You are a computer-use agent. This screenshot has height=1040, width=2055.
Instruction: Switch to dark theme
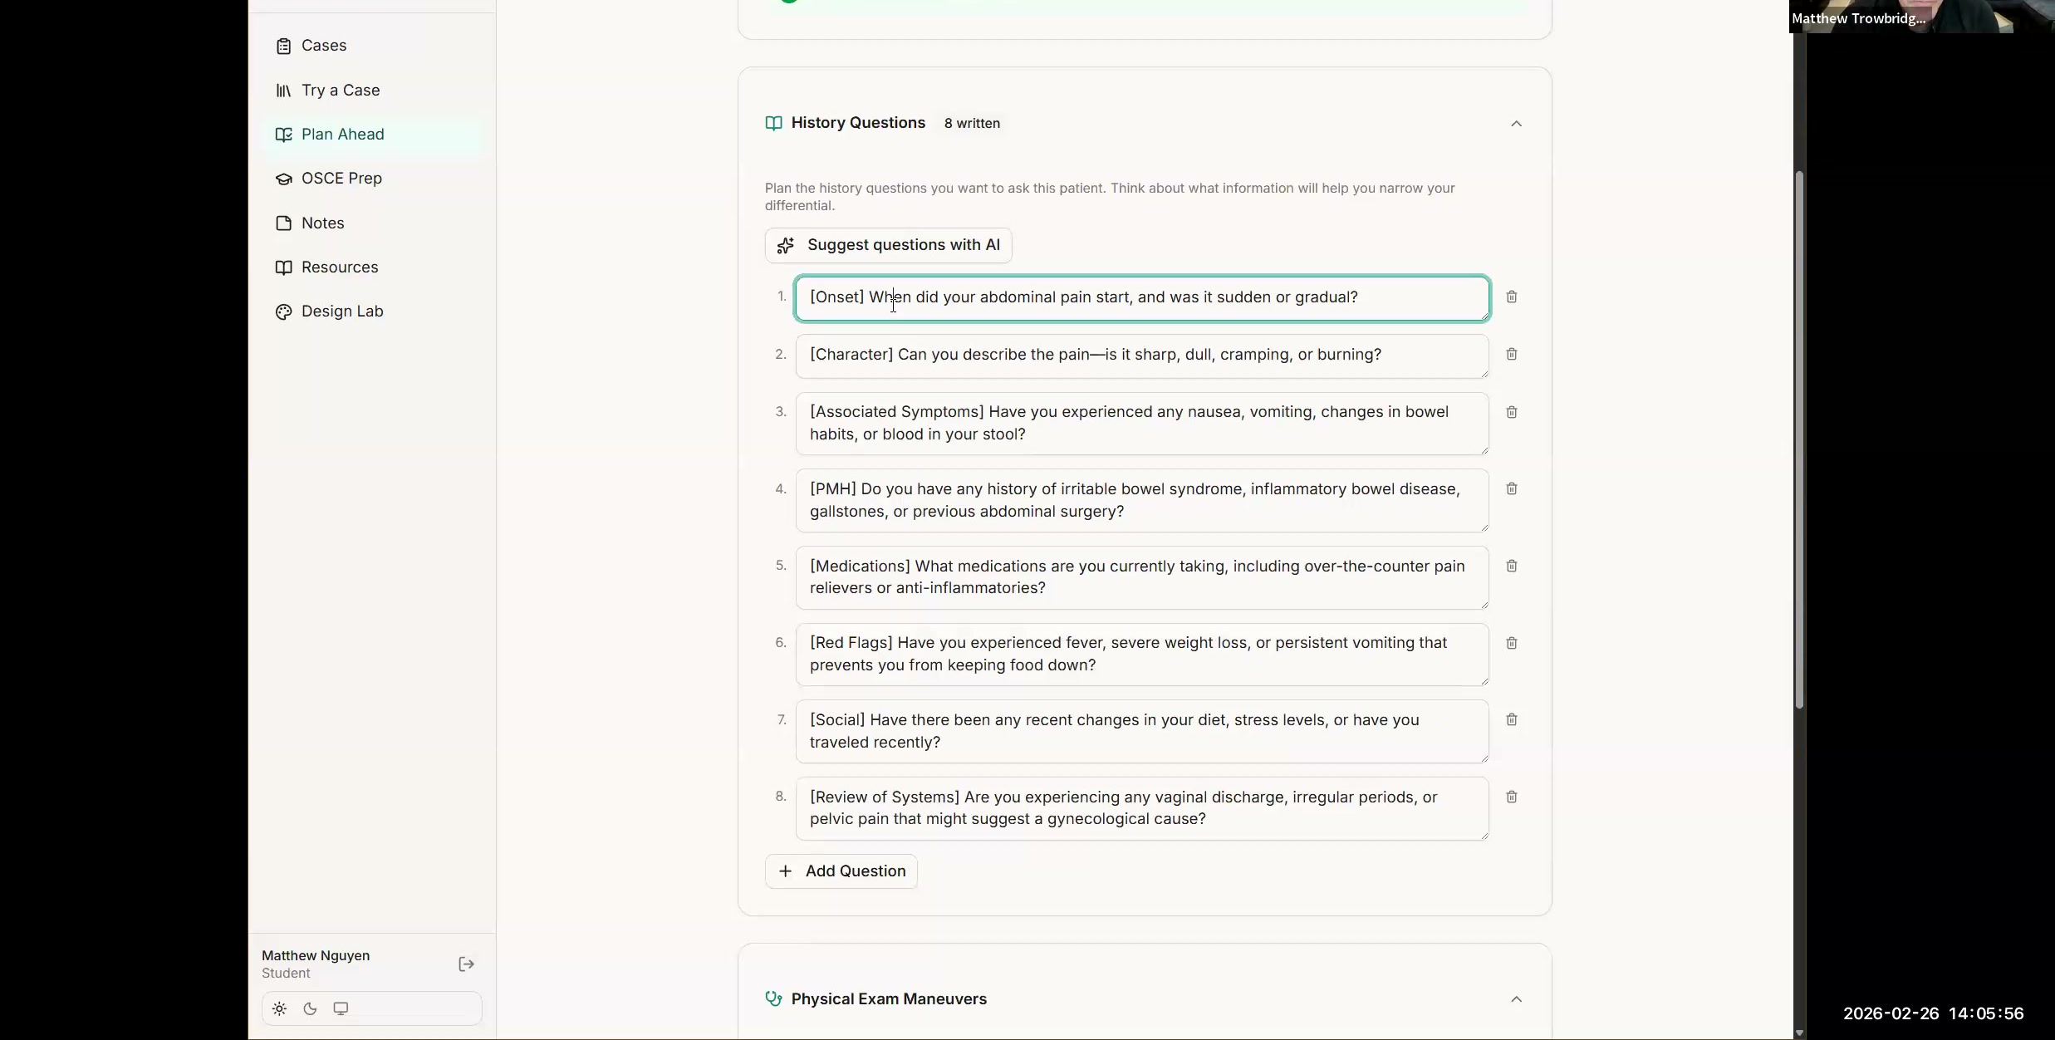click(x=309, y=1008)
